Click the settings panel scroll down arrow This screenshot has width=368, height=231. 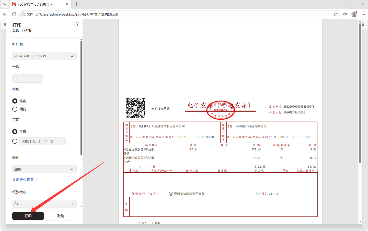coord(81,207)
